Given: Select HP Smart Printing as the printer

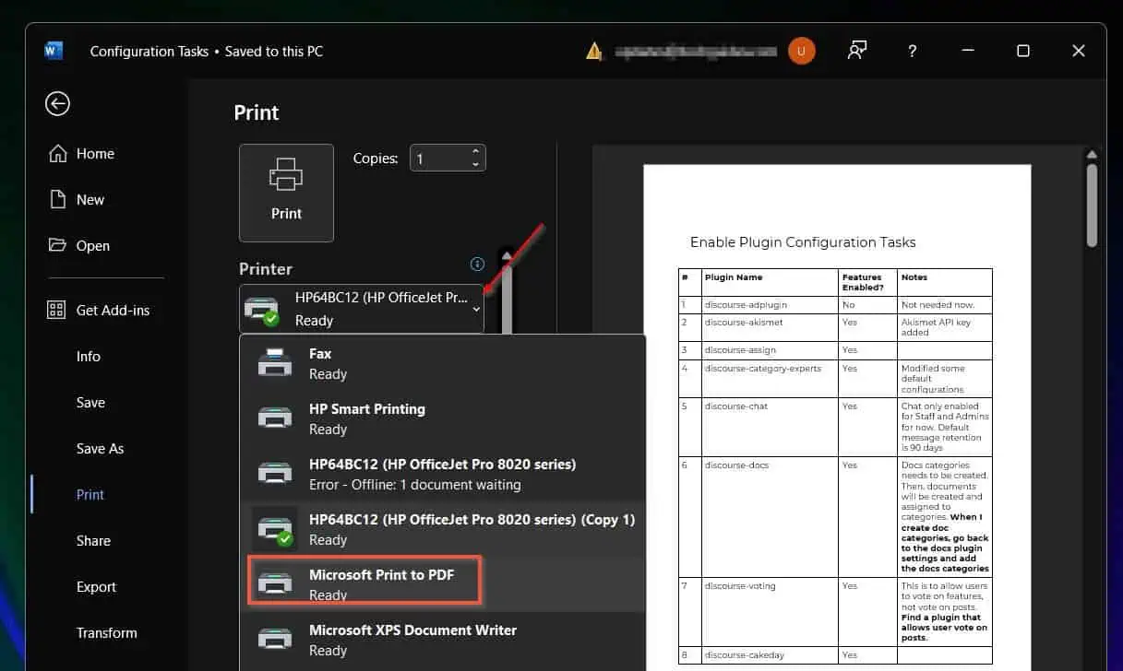Looking at the screenshot, I should coord(442,418).
